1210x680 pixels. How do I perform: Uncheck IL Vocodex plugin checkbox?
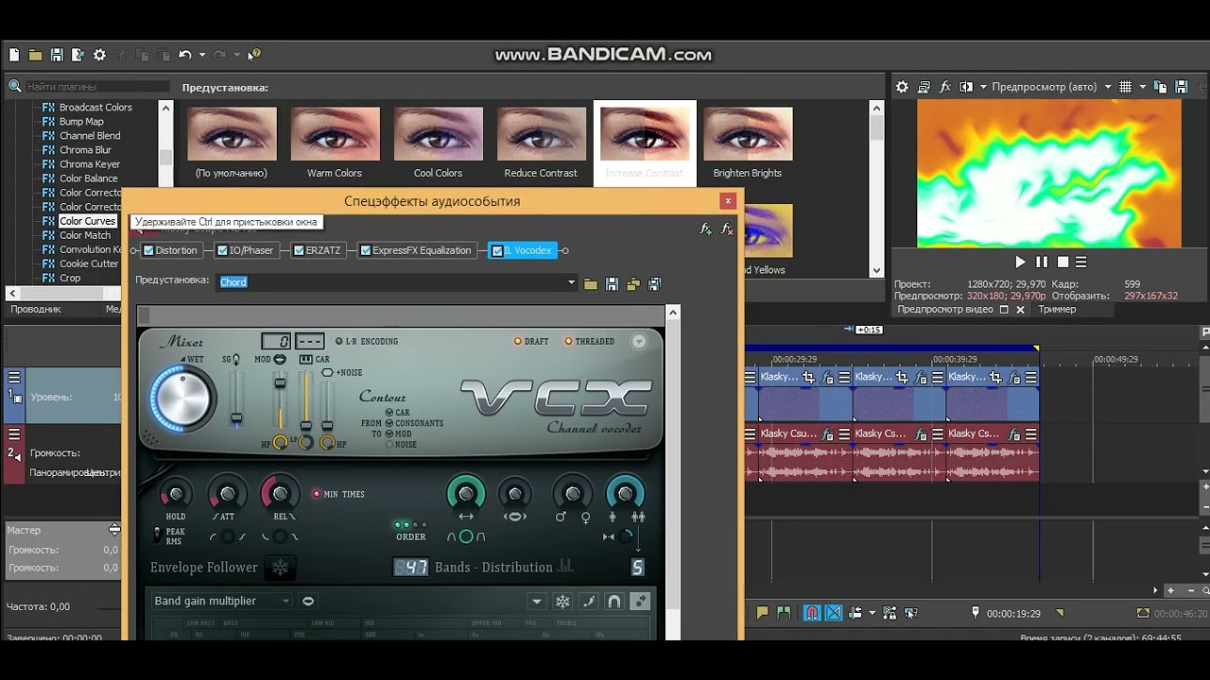(x=497, y=250)
